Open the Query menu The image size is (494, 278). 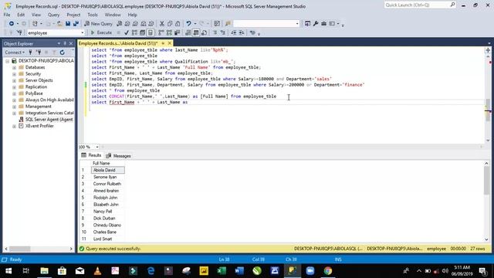click(x=53, y=15)
